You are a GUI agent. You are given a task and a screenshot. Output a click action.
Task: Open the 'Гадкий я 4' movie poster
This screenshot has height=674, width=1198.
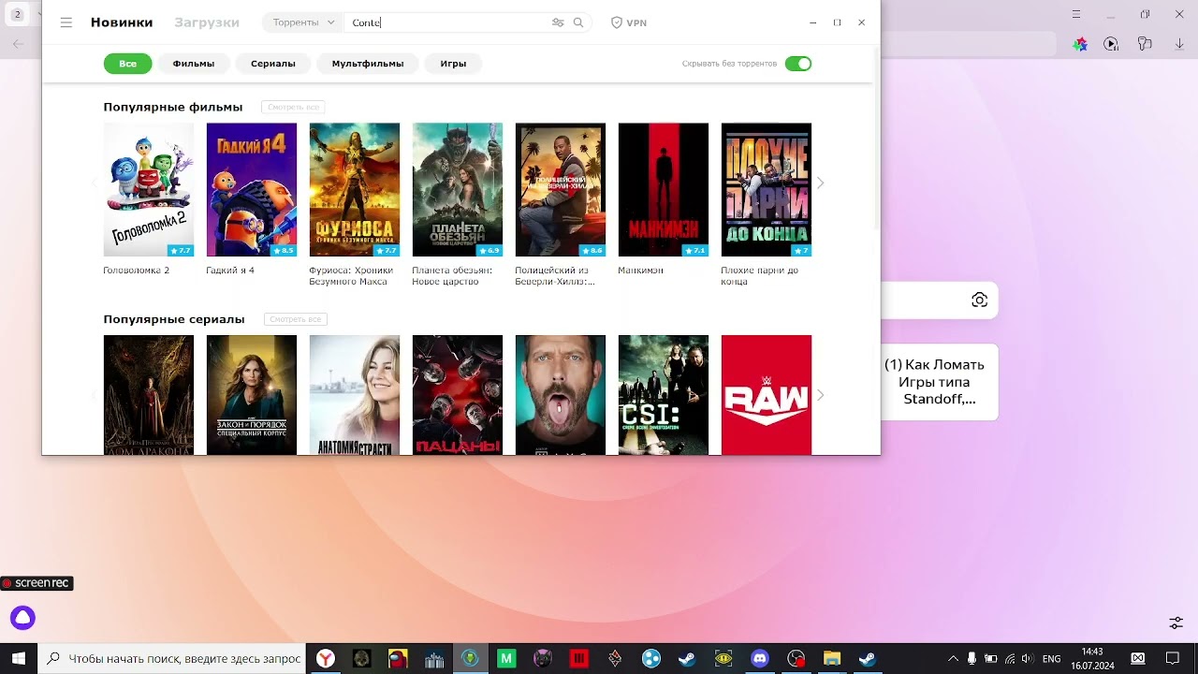252,190
